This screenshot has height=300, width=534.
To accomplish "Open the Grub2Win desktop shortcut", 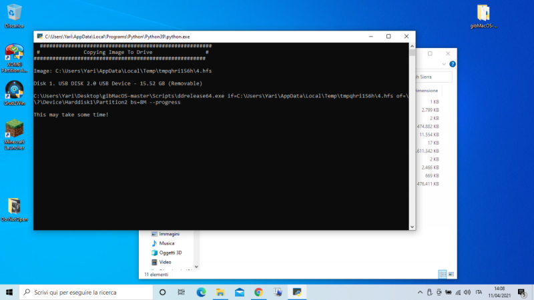I will 14,93.
